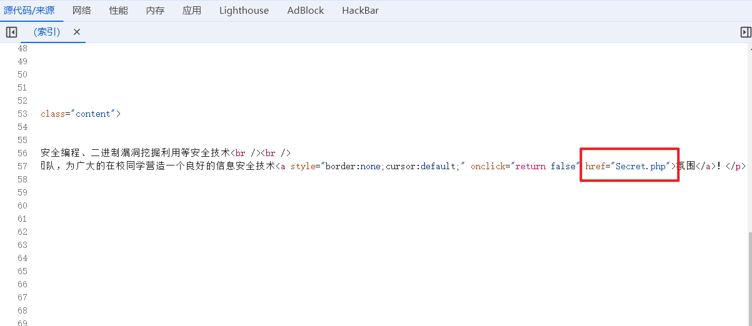Show the navigator sidebar panel
752x326 pixels.
[11, 32]
